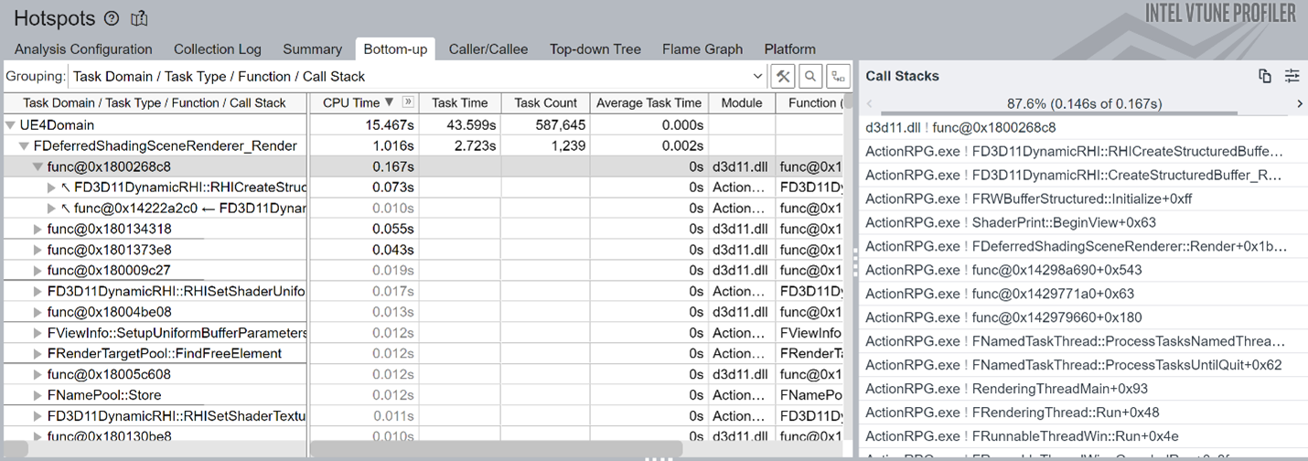Expand CPU Time column double-chevron

[x=408, y=103]
